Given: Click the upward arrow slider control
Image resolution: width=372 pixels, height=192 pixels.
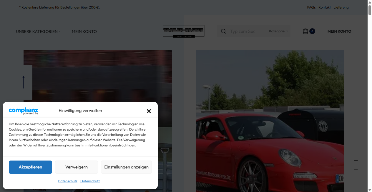Looking at the screenshot, I should click(x=24, y=82).
